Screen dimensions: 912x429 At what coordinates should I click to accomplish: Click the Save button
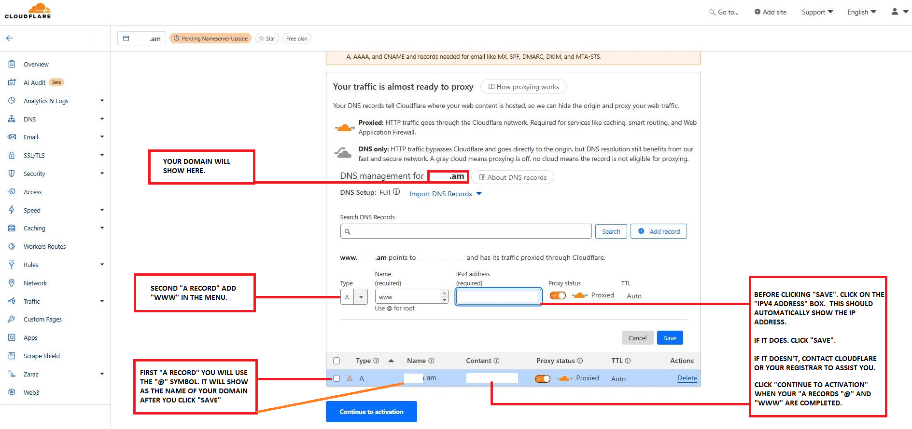670,338
